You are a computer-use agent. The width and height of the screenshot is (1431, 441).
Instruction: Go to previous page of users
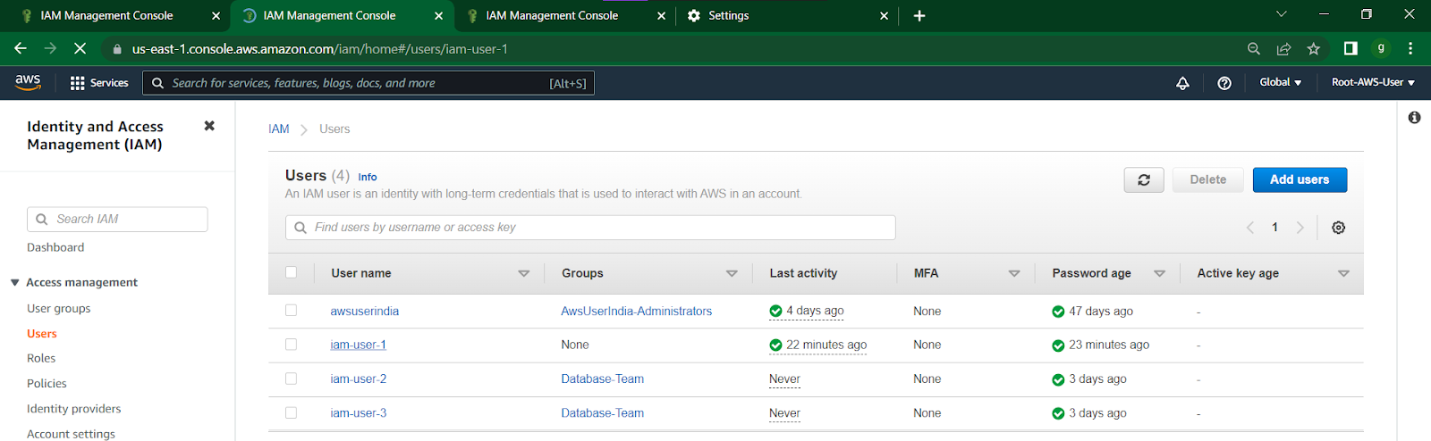click(x=1250, y=228)
